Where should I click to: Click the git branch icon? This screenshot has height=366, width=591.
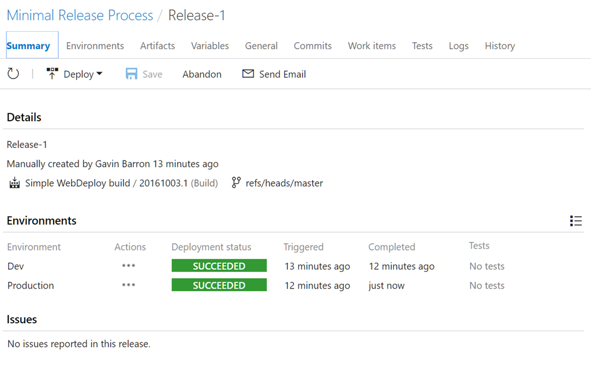pyautogui.click(x=235, y=183)
